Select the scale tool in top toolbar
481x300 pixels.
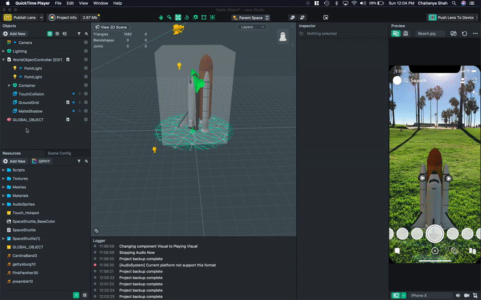click(x=195, y=17)
